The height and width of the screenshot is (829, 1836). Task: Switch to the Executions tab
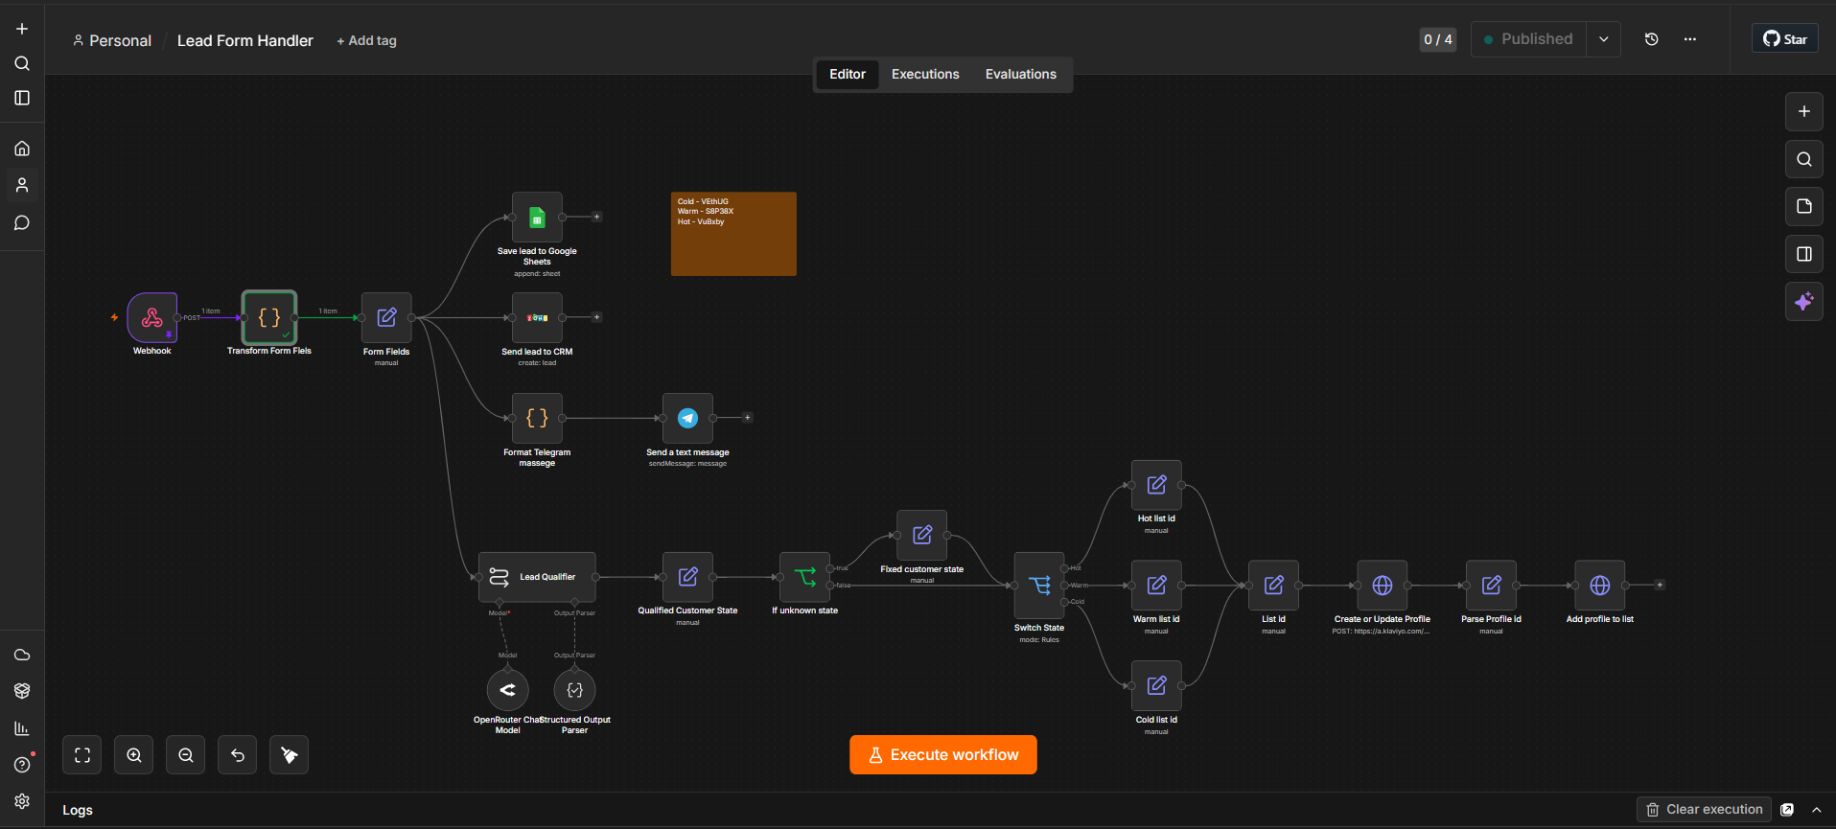925,74
